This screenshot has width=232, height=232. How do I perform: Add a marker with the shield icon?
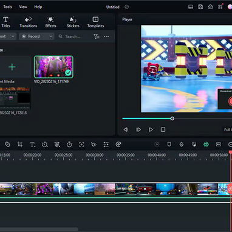point(169,145)
